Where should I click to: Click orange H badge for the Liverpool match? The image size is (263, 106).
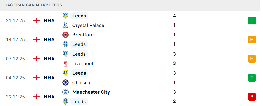(x=252, y=59)
